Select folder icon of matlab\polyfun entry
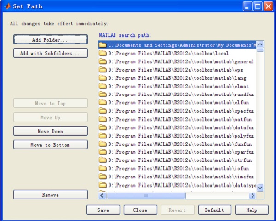Image resolution: width=276 pixels, height=221 pixels. [103, 136]
